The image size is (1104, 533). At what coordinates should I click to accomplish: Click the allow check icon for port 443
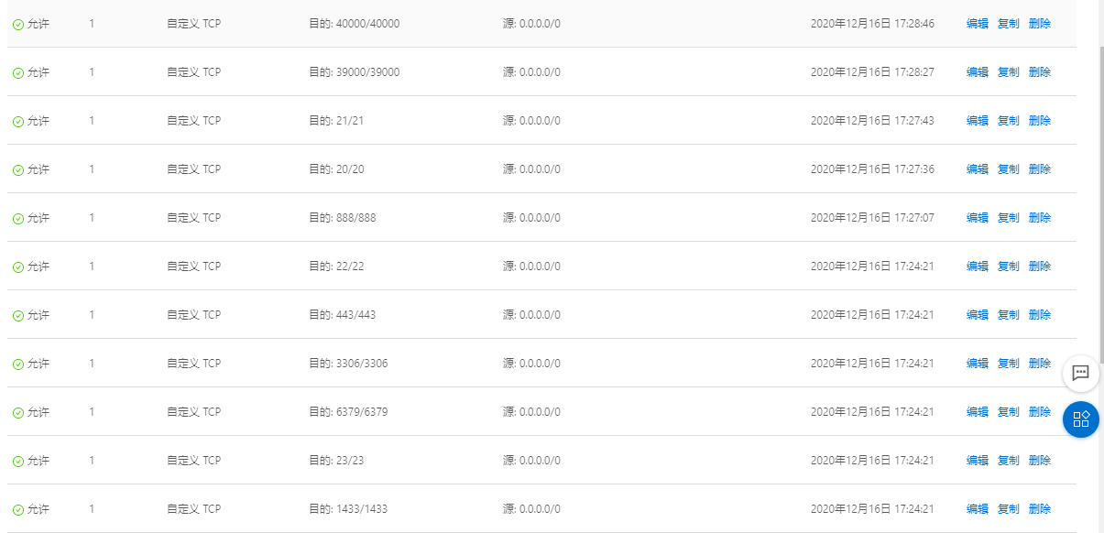(18, 316)
